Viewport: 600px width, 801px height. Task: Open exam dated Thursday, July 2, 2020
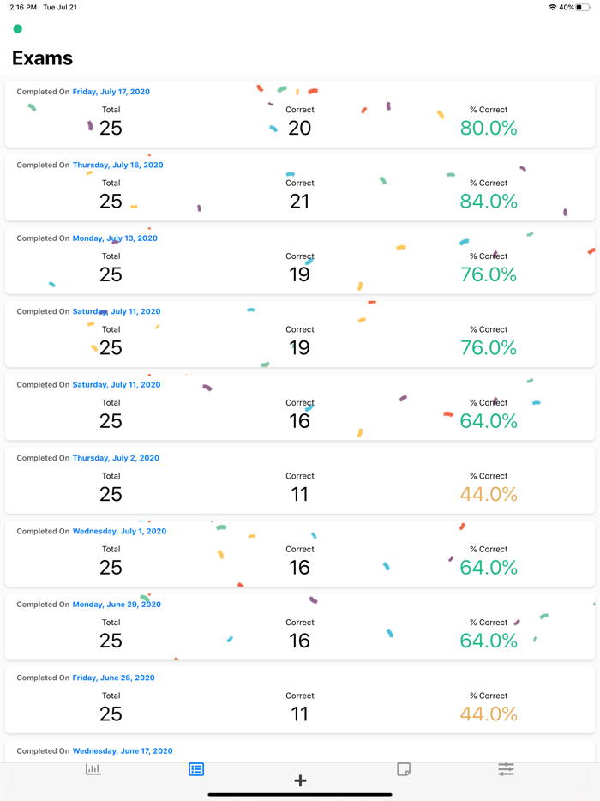coord(115,458)
